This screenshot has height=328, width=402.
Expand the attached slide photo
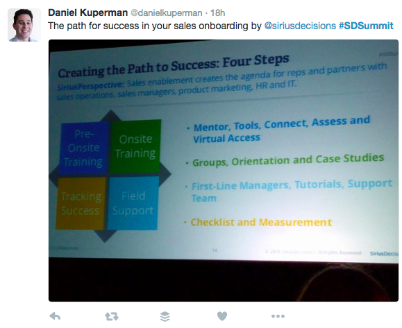[x=224, y=171]
